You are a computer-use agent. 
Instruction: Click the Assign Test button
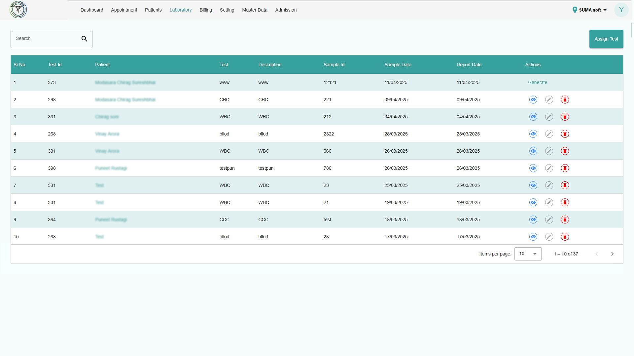(x=606, y=39)
